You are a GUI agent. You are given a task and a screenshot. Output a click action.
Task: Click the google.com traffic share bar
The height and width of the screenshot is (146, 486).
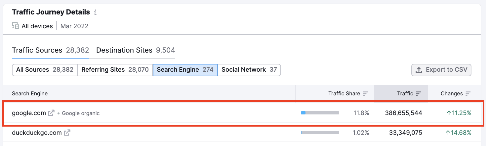tap(320, 113)
